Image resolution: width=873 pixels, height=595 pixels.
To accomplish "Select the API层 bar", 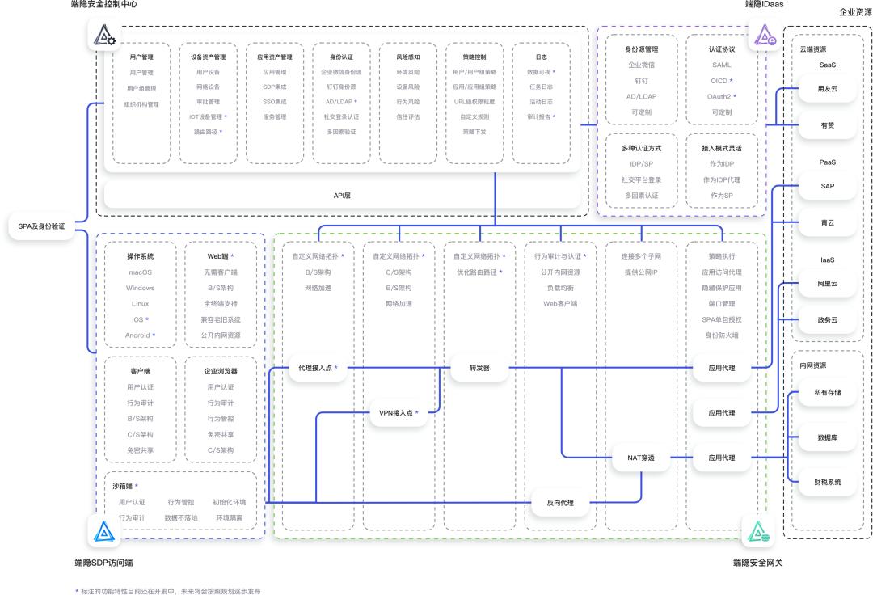I will pyautogui.click(x=342, y=196).
